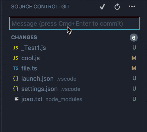147x132 pixels.
Task: Open the more actions ellipsis menu
Action: (x=132, y=6)
